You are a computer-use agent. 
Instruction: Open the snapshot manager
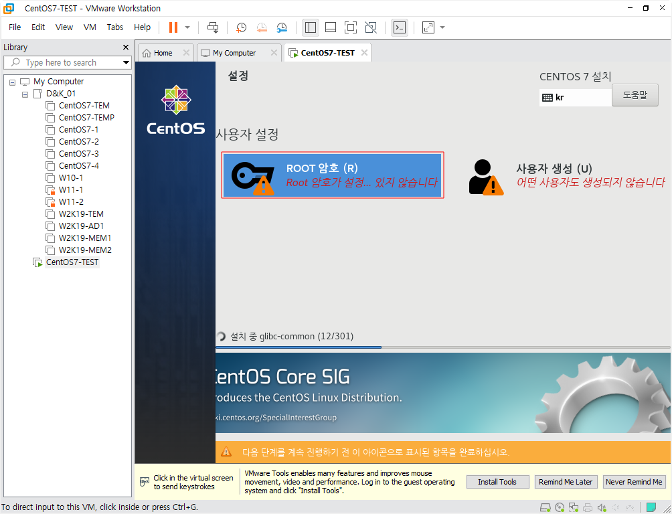click(x=282, y=27)
